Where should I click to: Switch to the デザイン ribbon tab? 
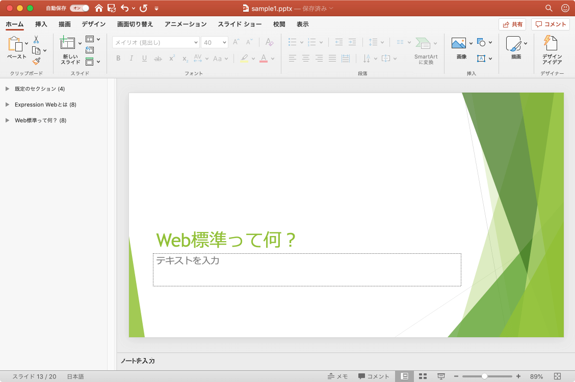pyautogui.click(x=93, y=24)
